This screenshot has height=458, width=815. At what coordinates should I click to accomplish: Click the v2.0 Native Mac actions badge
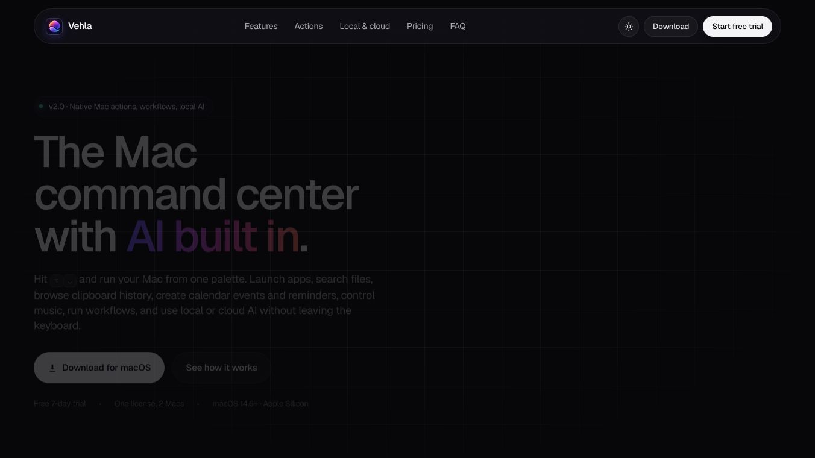click(x=123, y=107)
